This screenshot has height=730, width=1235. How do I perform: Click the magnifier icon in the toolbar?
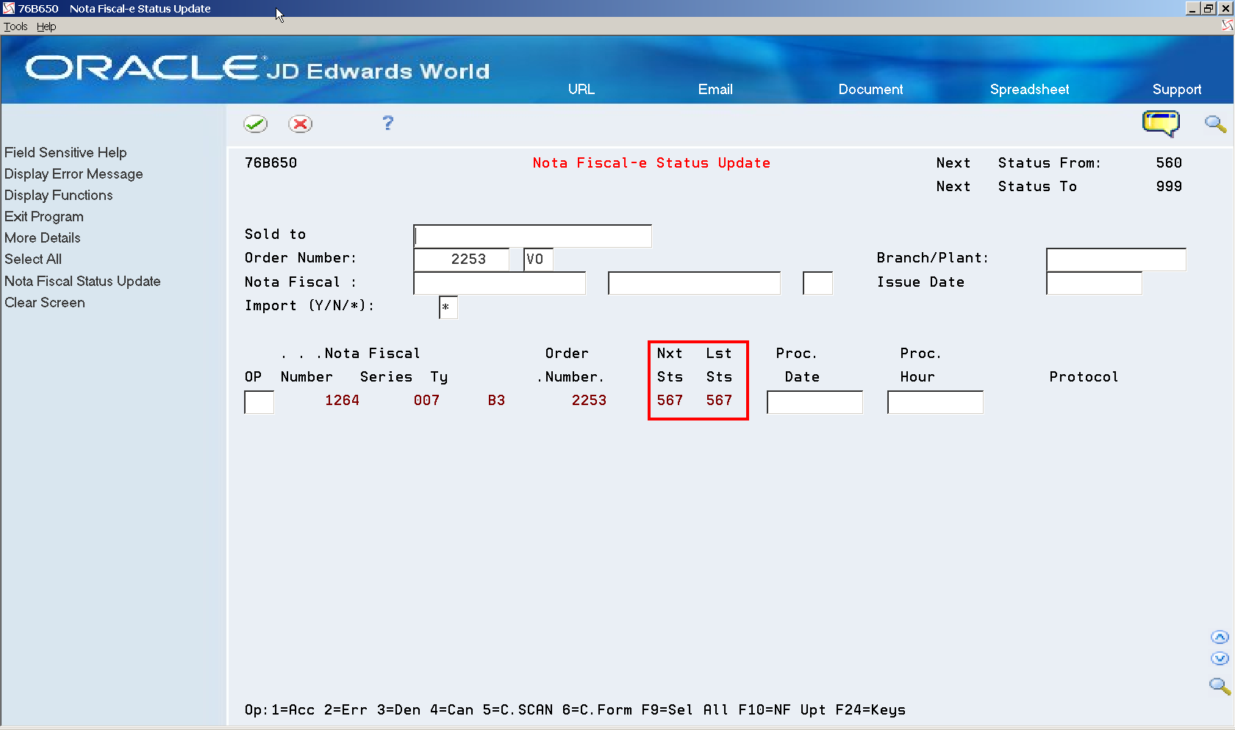point(1215,124)
